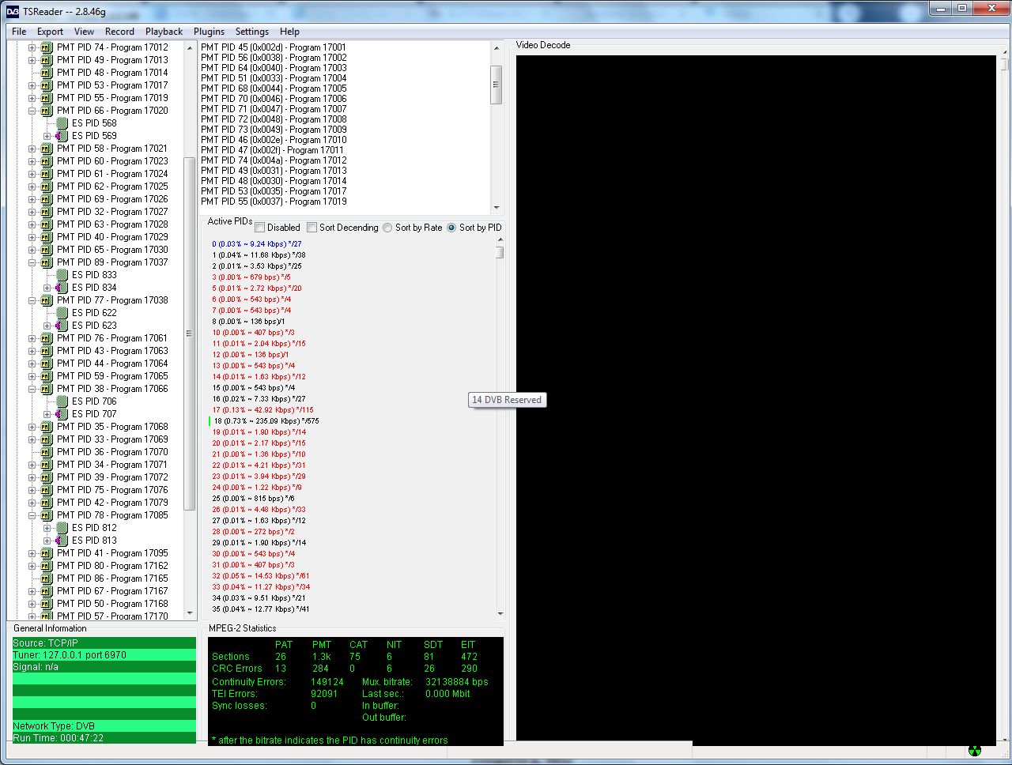This screenshot has width=1012, height=765.
Task: Select the video stream icon of ES PID 833
Action: [x=61, y=275]
